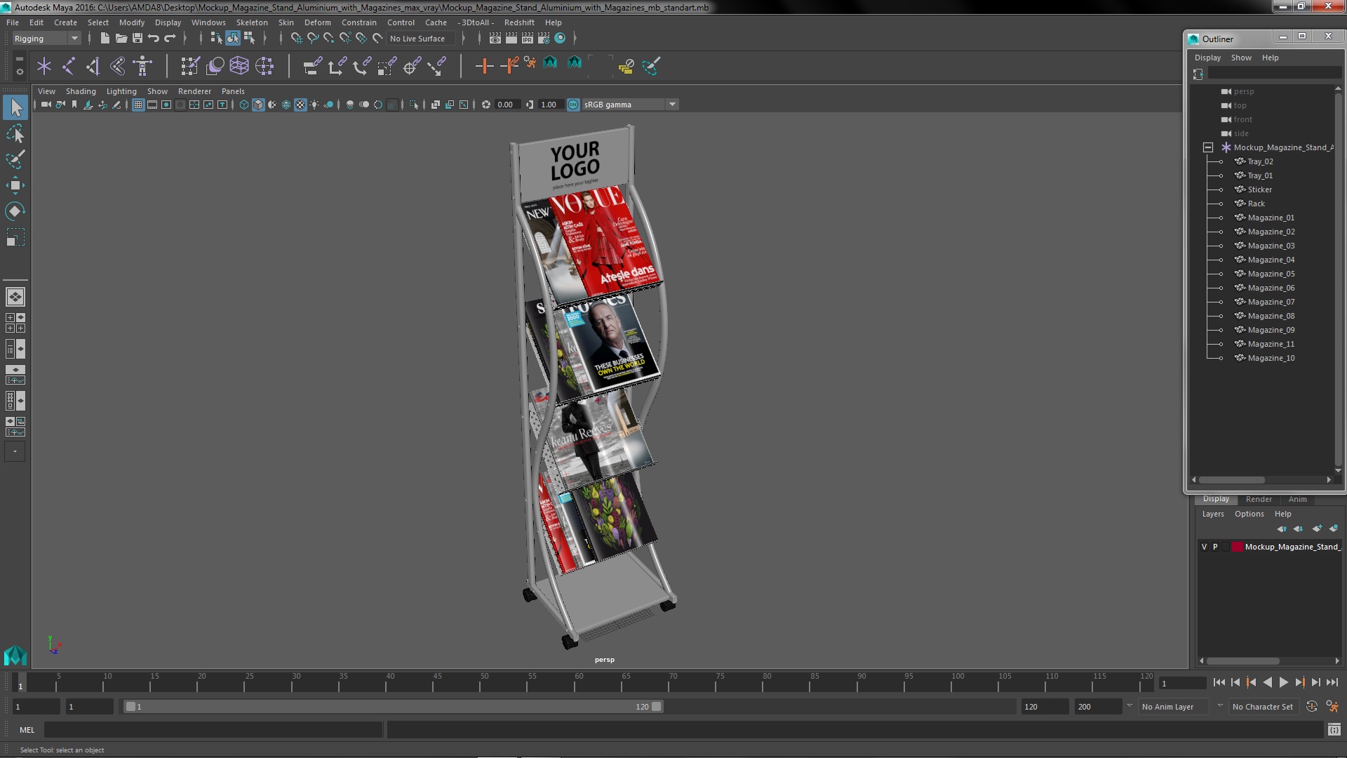Click the Save Scene icon
Viewport: 1347px width, 758px height.
[137, 39]
